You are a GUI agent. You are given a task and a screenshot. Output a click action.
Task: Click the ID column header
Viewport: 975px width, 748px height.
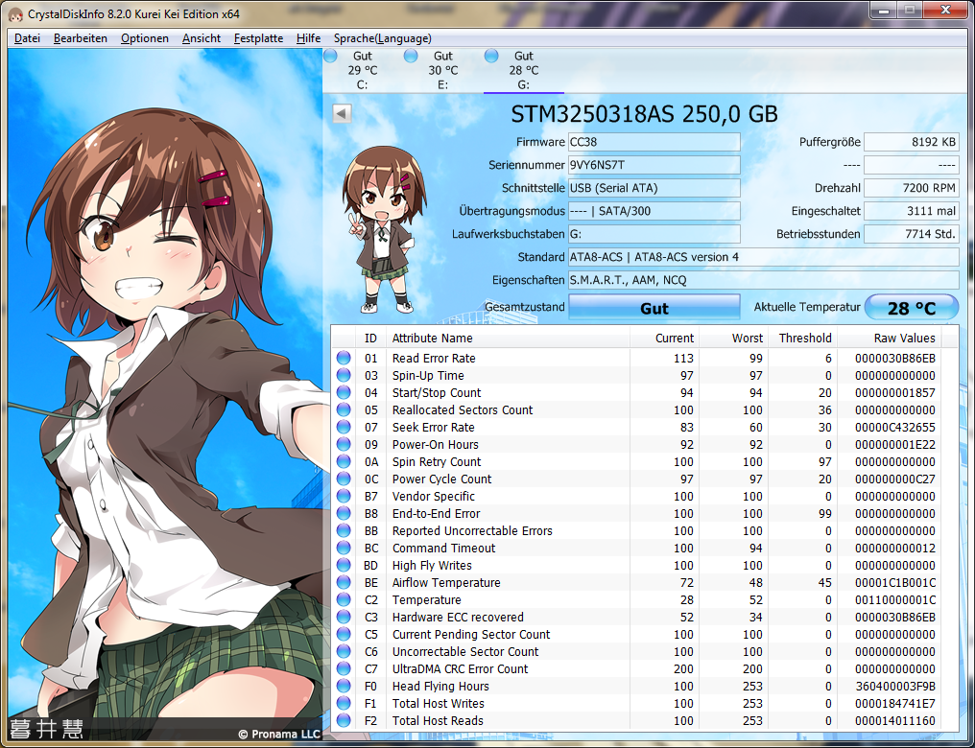370,338
